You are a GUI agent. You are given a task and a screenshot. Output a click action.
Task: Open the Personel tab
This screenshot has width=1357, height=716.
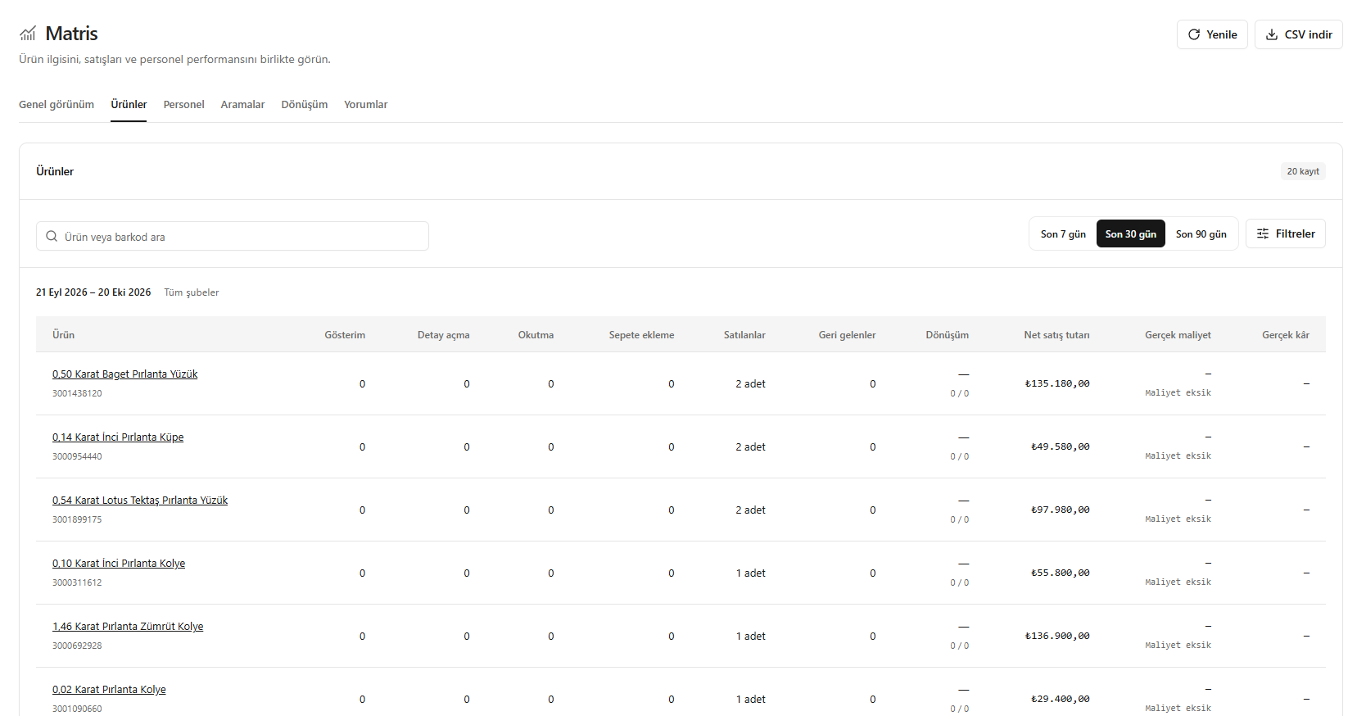(183, 104)
